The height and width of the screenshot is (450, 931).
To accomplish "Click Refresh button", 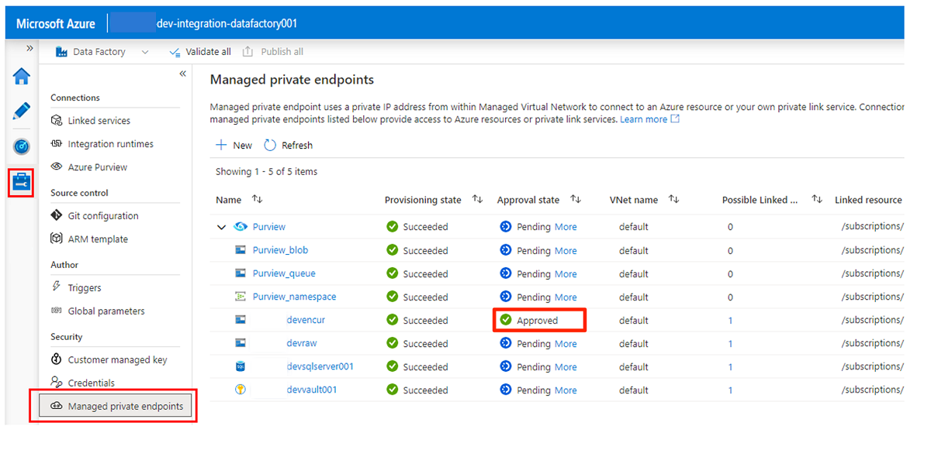I will tap(289, 146).
